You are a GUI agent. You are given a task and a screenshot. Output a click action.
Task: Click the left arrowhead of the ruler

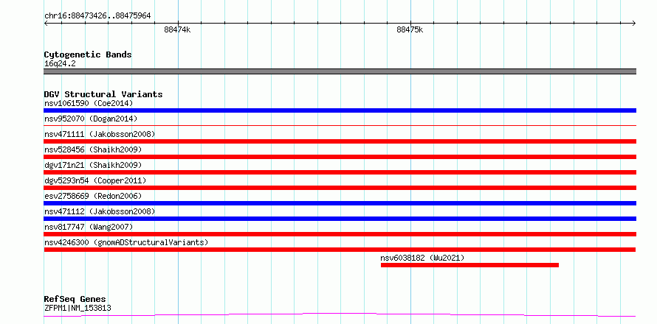46,23
